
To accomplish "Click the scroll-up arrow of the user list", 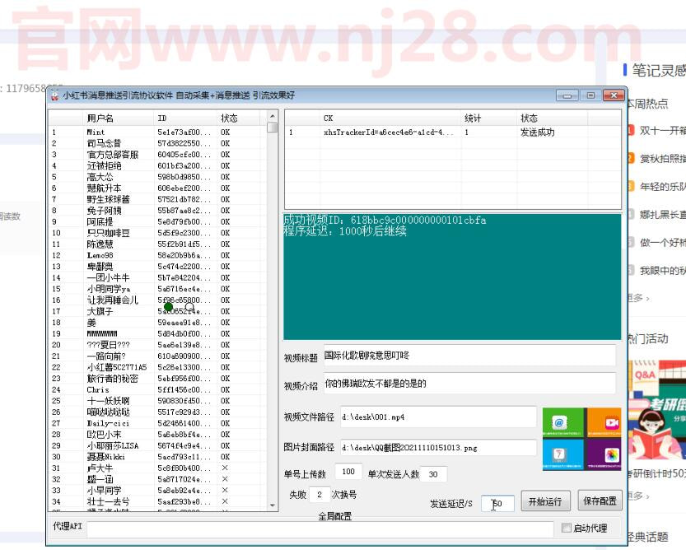I will pyautogui.click(x=272, y=128).
